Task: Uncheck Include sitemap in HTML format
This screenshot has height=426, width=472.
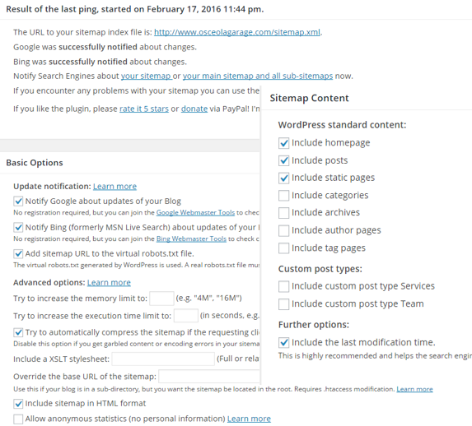Action: [x=18, y=404]
